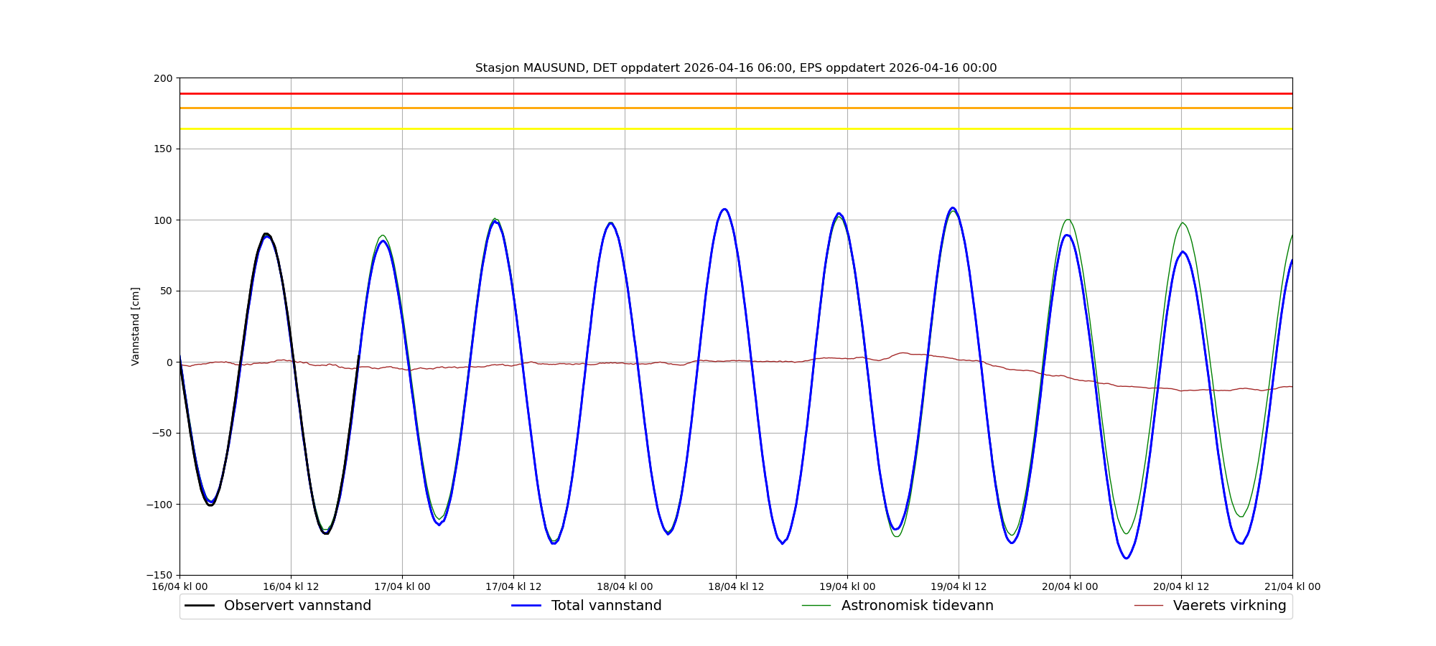Click the '17/04 kl 12' x-axis tick label
Viewport: 1436px width, 646px height.
513,586
